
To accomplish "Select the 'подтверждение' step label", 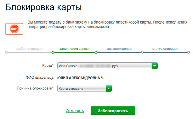I will [119, 49].
